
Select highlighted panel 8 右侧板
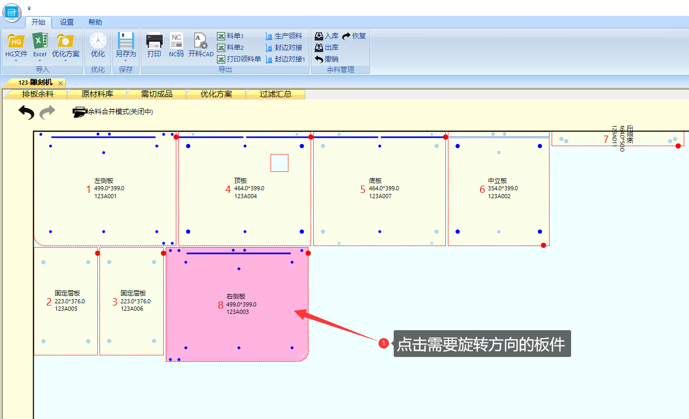tap(237, 304)
